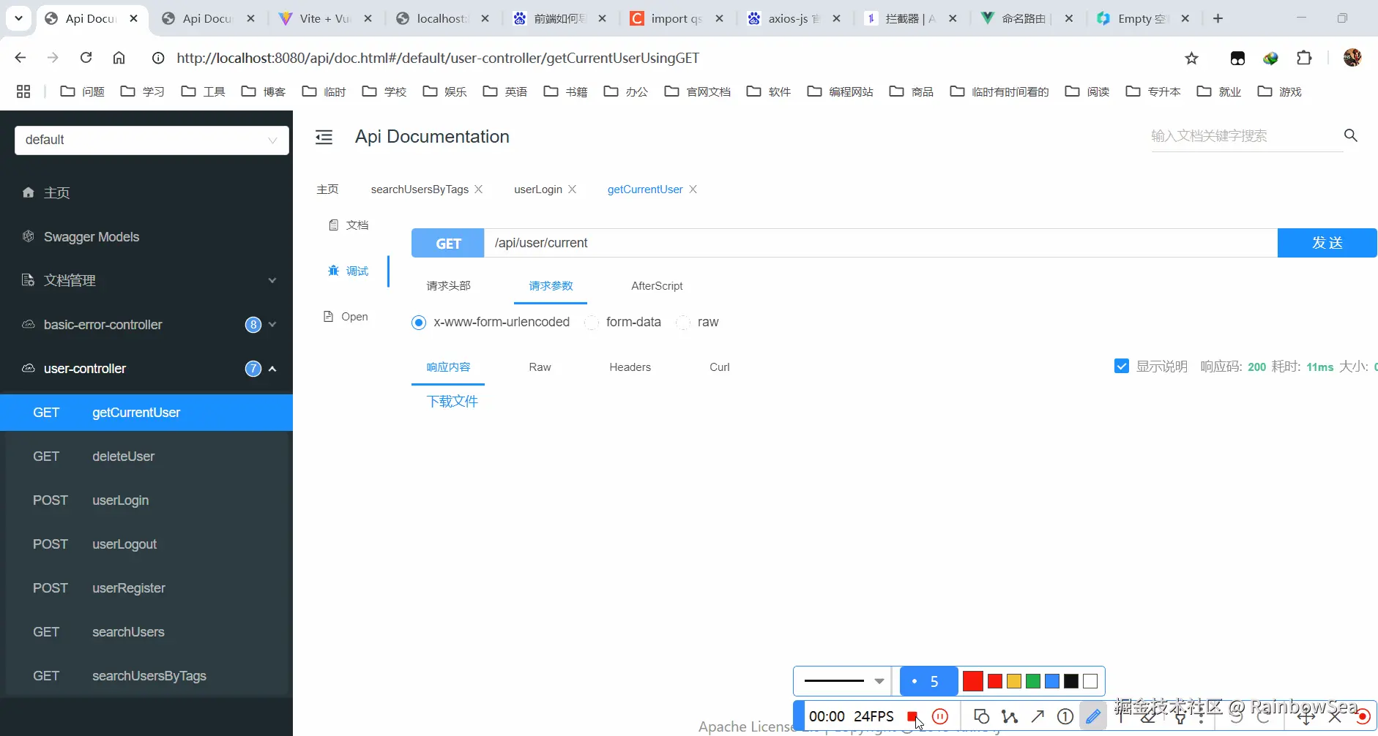Close the searchUsersByTags doc tab

tap(478, 189)
